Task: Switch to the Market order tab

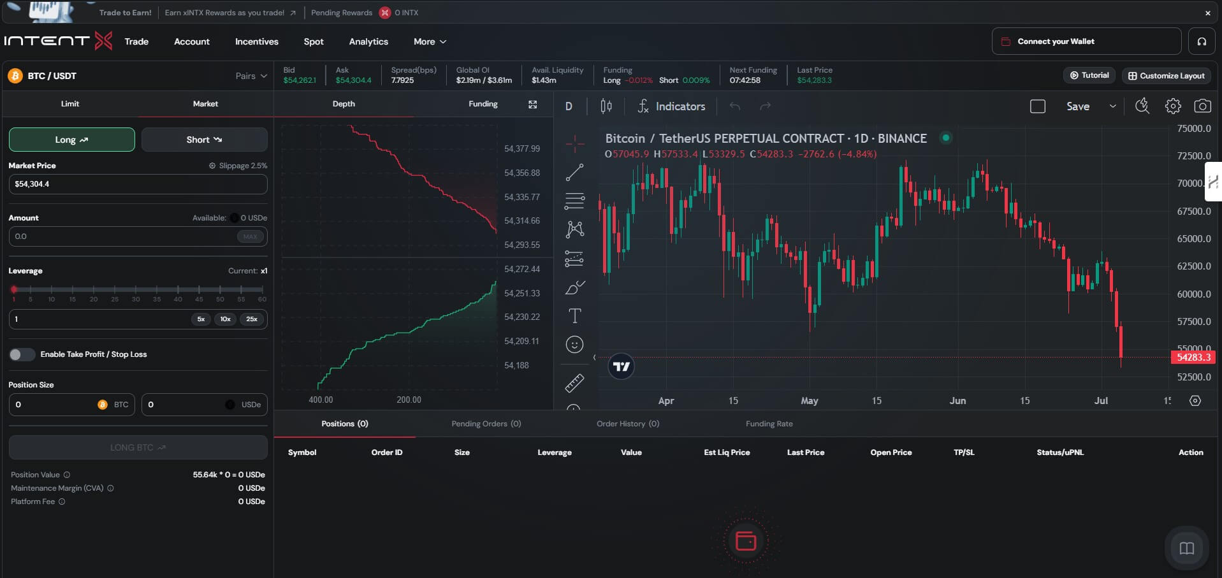Action: click(x=205, y=104)
